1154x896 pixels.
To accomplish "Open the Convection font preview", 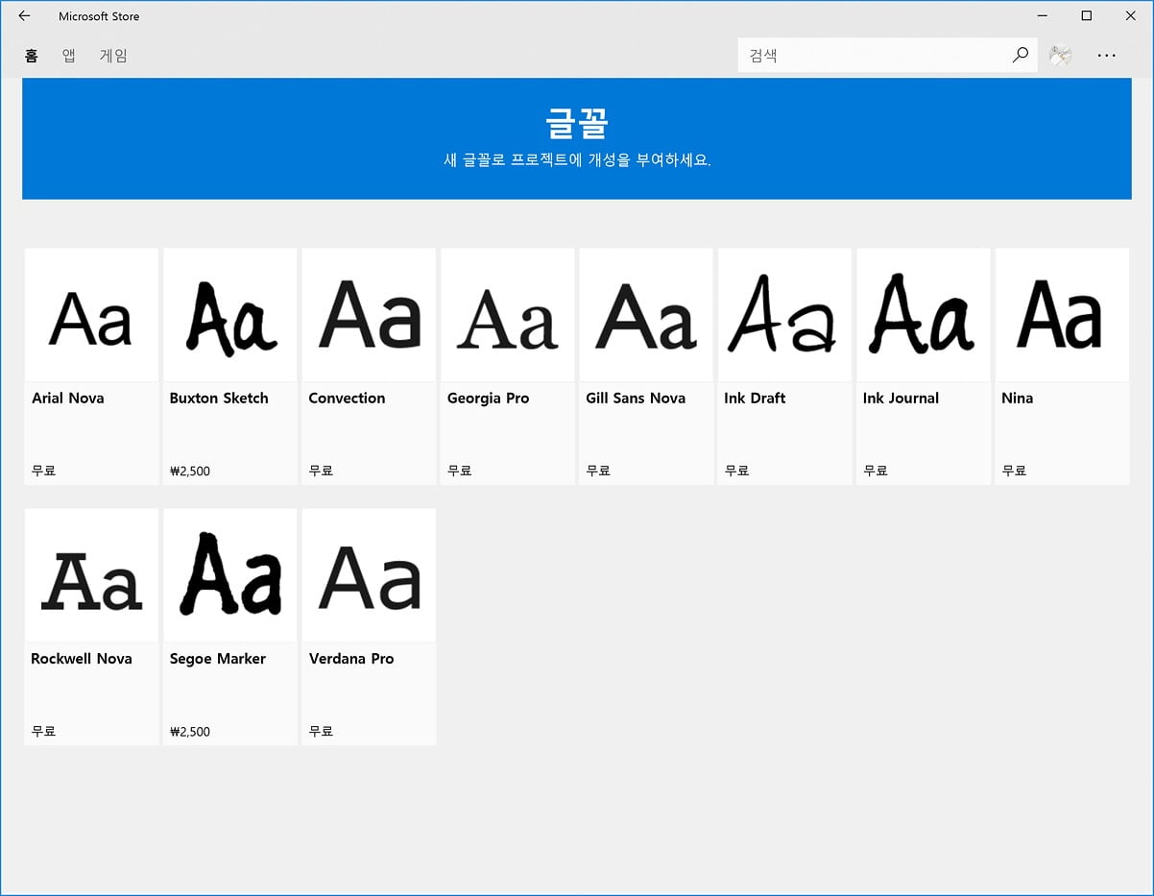I will click(x=369, y=315).
